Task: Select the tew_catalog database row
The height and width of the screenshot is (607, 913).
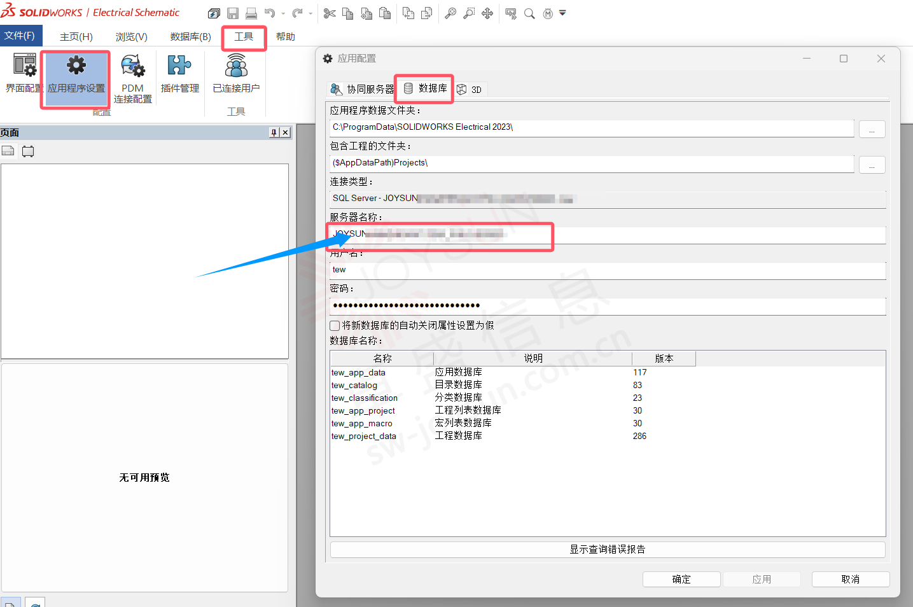Action: click(x=354, y=386)
